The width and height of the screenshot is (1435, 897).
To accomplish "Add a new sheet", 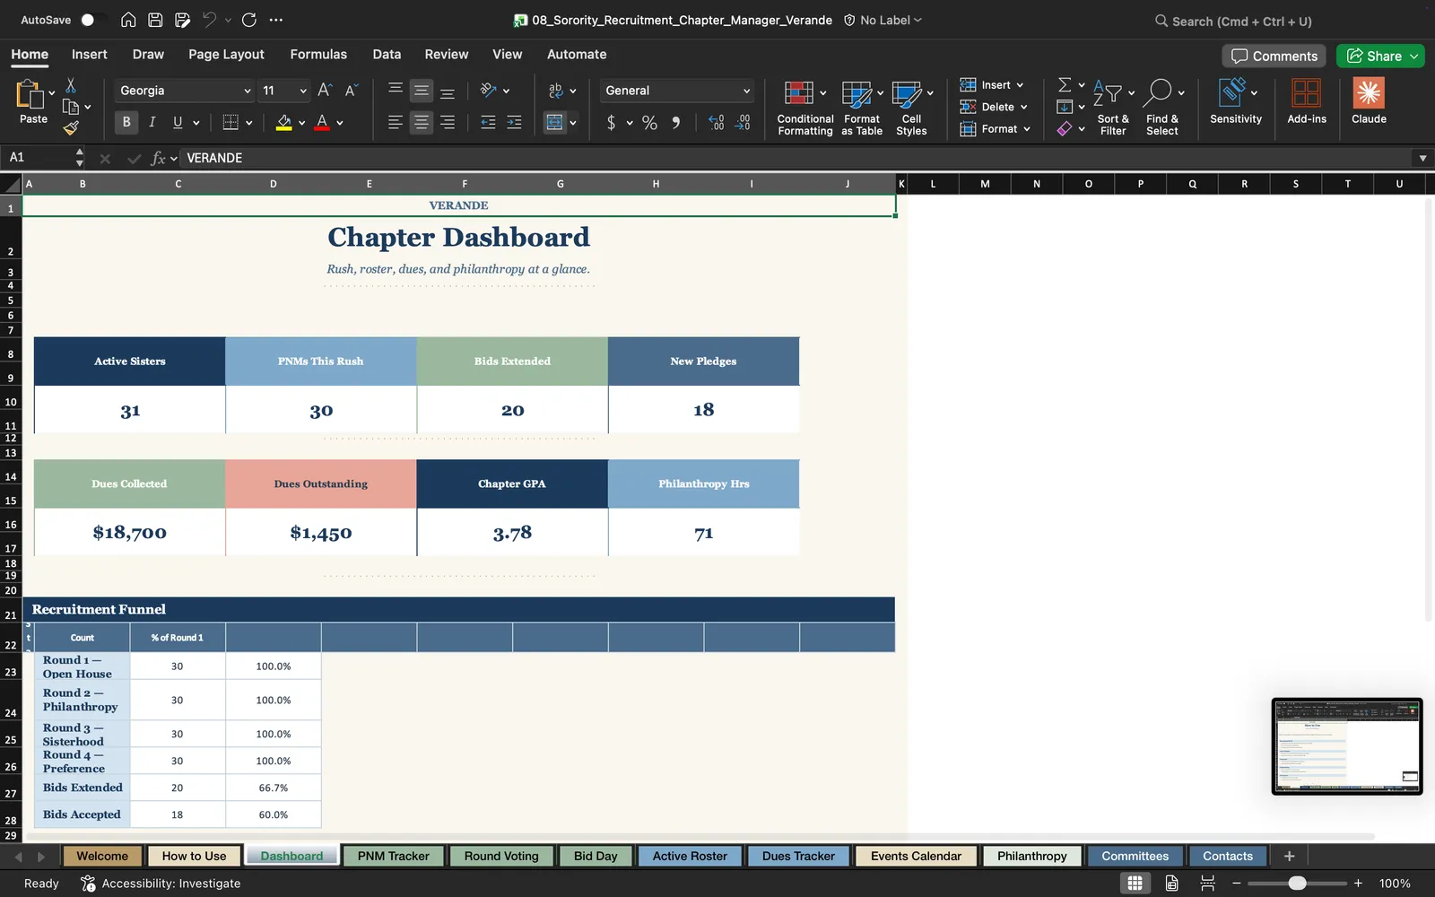I will [x=1289, y=856].
